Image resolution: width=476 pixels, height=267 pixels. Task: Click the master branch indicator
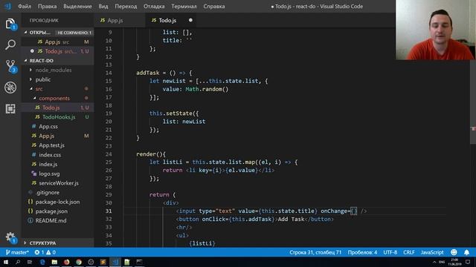pyautogui.click(x=17, y=252)
